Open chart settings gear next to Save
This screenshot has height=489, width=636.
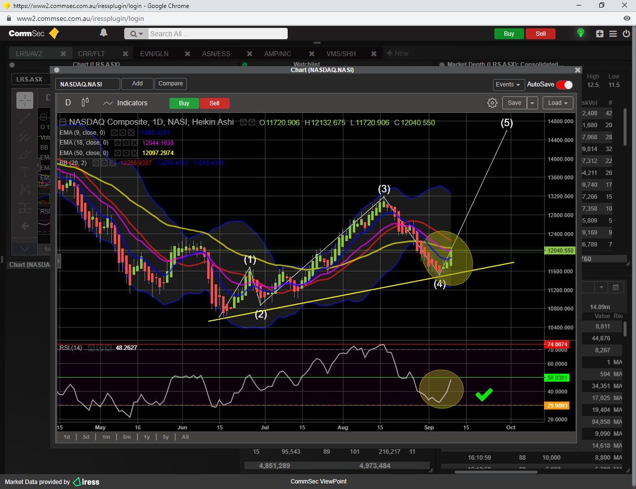(x=492, y=103)
